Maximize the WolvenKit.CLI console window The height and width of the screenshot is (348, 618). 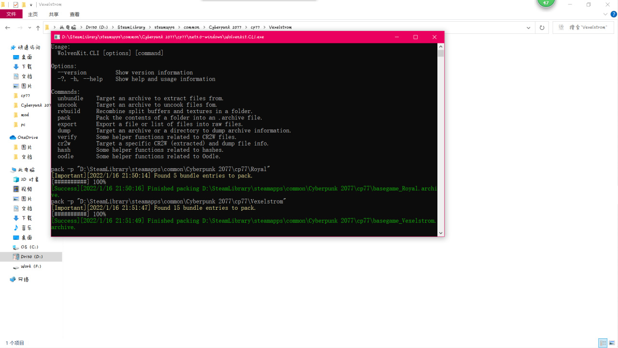[x=415, y=37]
